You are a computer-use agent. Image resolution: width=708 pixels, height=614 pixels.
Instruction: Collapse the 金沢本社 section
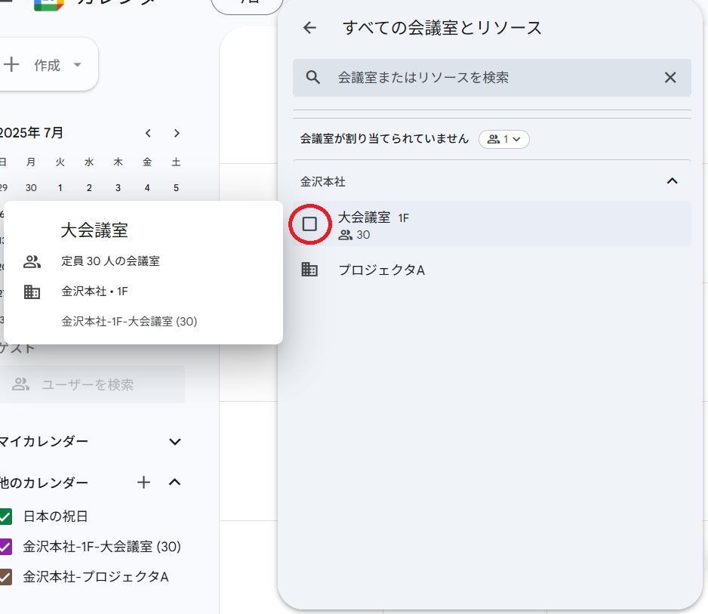point(672,181)
